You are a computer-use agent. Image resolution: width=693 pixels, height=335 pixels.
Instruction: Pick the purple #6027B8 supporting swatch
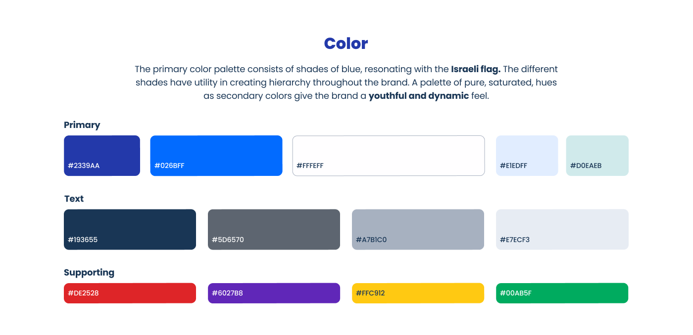pos(274,293)
